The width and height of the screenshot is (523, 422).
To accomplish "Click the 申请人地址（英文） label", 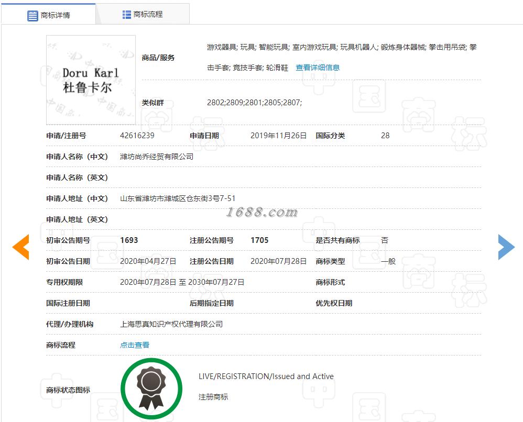I will [77, 219].
